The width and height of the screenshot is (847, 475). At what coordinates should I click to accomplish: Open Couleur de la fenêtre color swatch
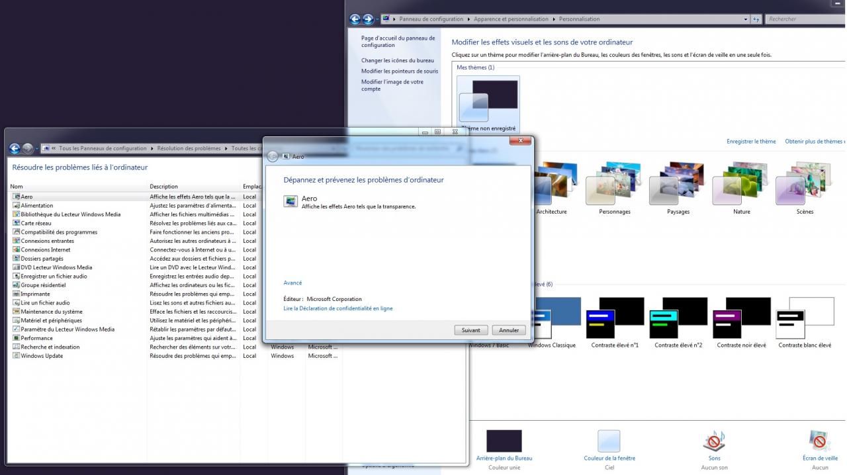[609, 441]
